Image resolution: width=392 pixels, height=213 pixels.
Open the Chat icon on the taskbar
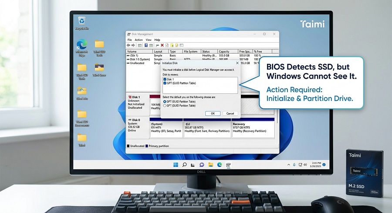(x=202, y=165)
